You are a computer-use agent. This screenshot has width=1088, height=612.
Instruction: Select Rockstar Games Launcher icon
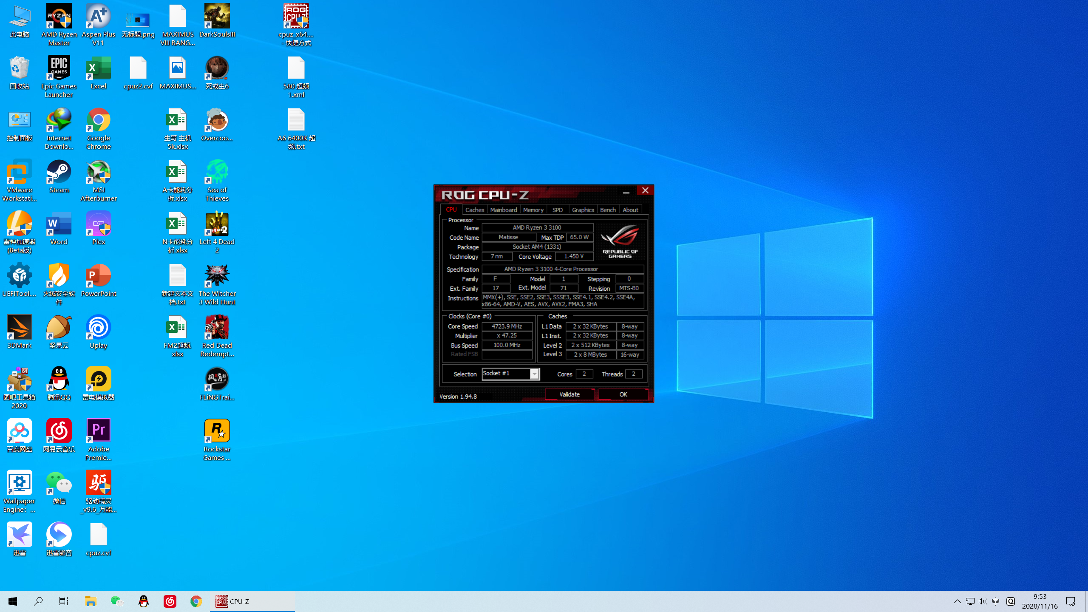[x=217, y=439]
